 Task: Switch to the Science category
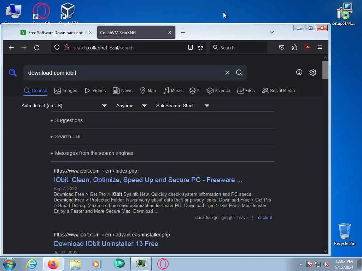(x=218, y=91)
